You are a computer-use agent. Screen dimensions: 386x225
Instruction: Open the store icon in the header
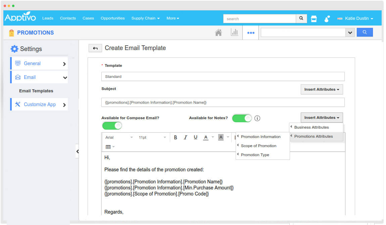(313, 18)
